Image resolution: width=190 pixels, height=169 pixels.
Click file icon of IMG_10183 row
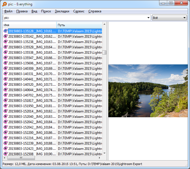[5, 116]
